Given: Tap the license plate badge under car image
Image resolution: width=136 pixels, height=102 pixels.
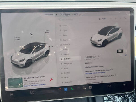Looking at the screenshot, I should (x=120, y=51).
